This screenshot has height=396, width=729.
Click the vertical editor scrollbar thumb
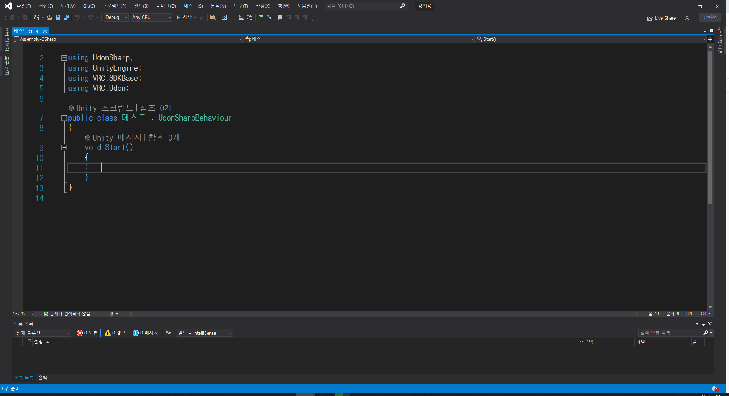[710, 128]
